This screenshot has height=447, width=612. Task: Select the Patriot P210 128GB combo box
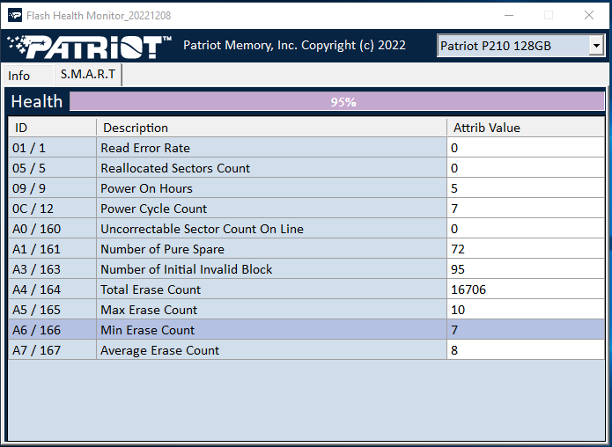pyautogui.click(x=512, y=46)
